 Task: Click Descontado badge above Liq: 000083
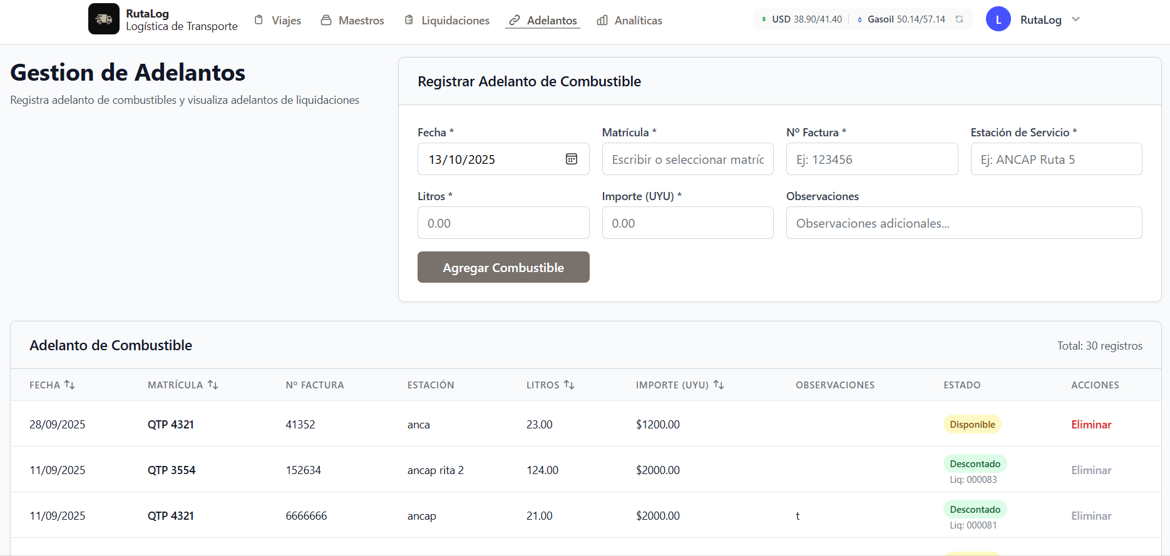point(975,463)
